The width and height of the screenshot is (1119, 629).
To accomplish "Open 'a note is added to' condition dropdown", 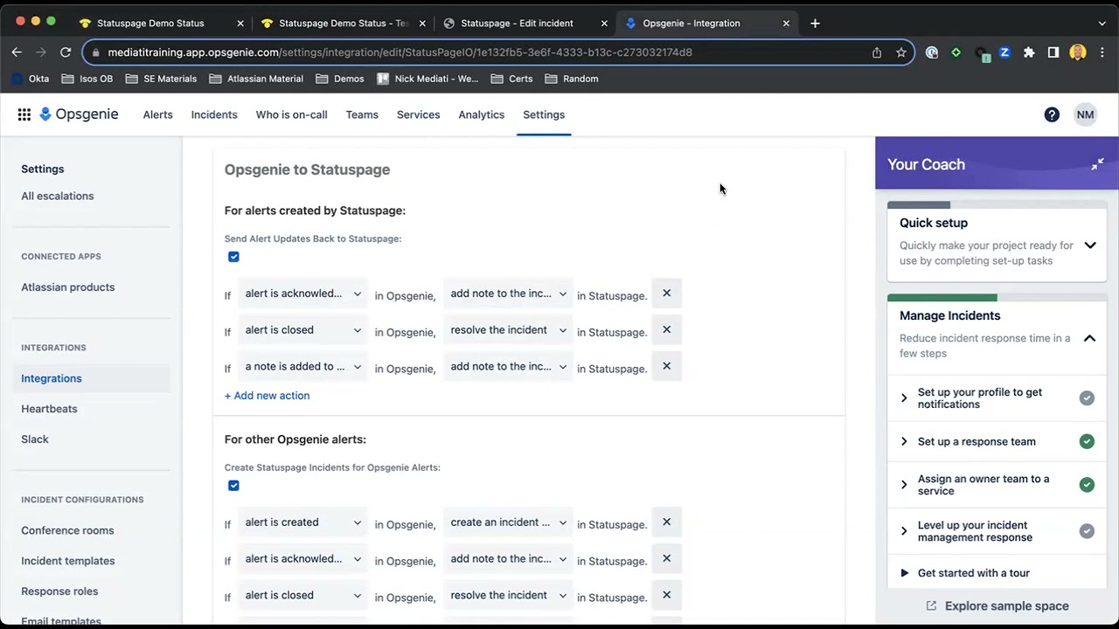I will point(302,367).
